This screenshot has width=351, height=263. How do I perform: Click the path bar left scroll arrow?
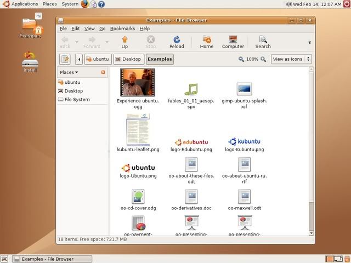[79, 59]
